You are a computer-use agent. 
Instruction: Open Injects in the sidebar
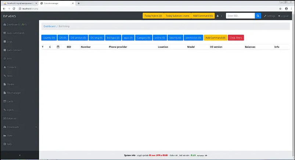[x=9, y=110]
